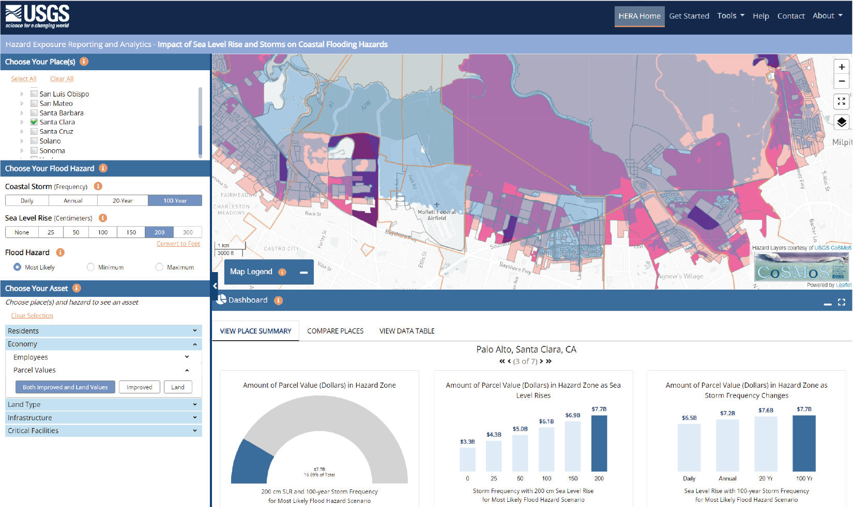This screenshot has height=507, width=854.
Task: Minimize the Map Legend panel
Action: point(303,272)
